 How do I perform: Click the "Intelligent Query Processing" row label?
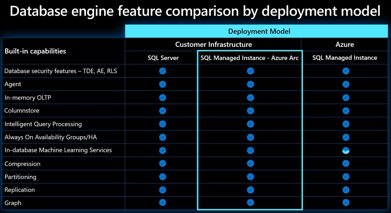point(43,124)
